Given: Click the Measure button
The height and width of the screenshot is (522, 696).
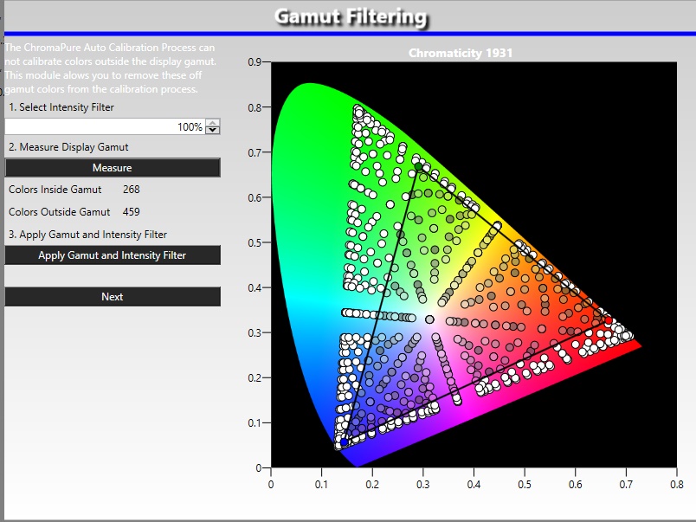Looking at the screenshot, I should click(x=113, y=168).
